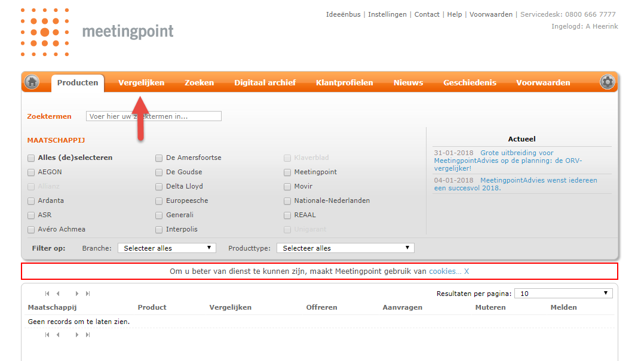Open the Geschiedenis tab
Screen dimensions: 641x361
[470, 82]
